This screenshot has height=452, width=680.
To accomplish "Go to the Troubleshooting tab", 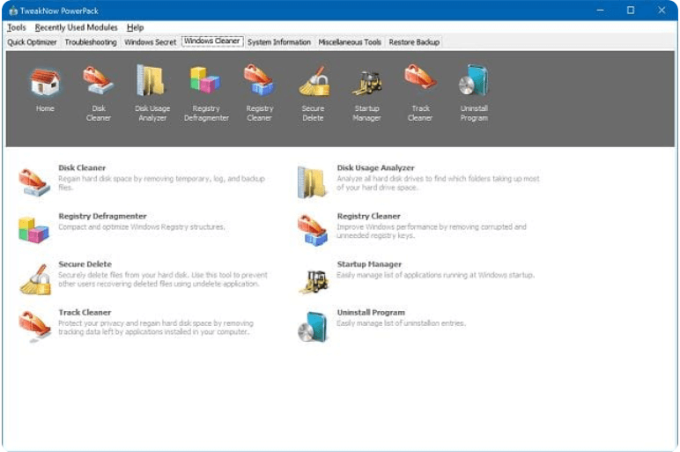I will (91, 42).
